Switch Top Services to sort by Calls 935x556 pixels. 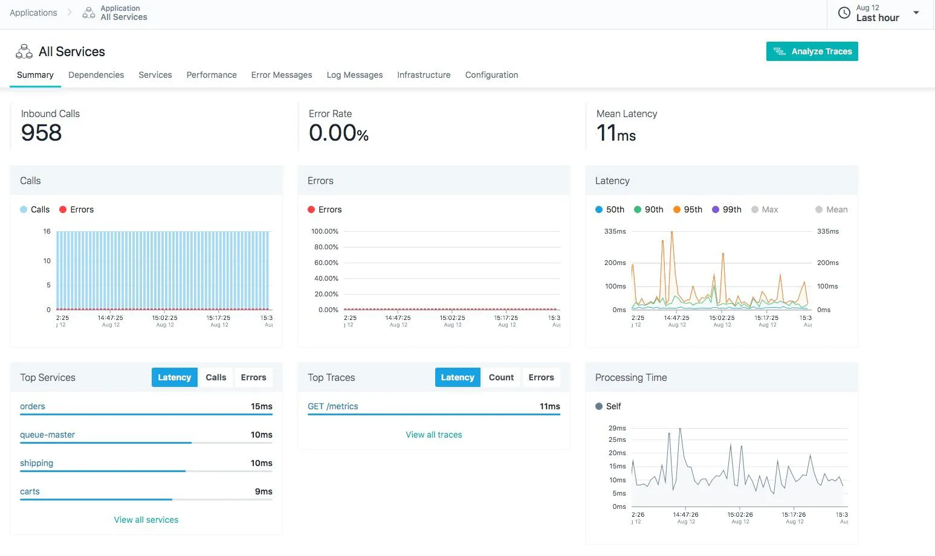click(x=216, y=377)
